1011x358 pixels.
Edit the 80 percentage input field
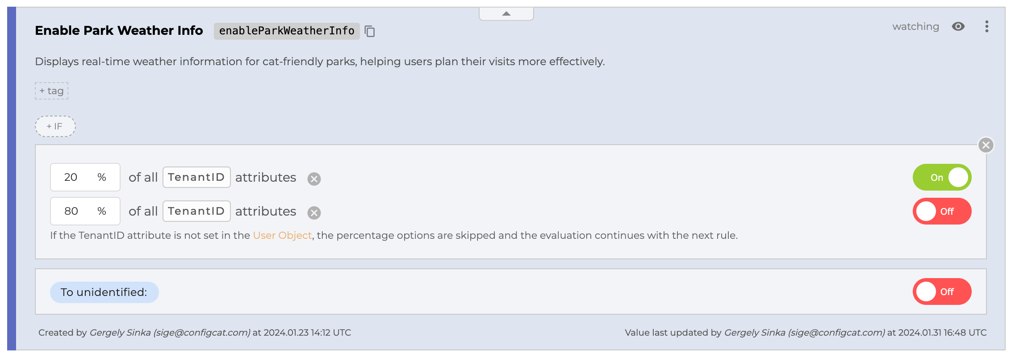click(x=71, y=211)
